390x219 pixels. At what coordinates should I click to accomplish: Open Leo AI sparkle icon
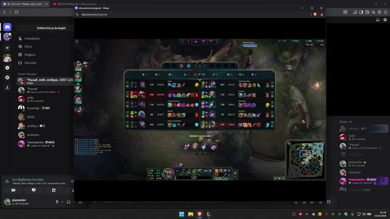tap(373, 12)
